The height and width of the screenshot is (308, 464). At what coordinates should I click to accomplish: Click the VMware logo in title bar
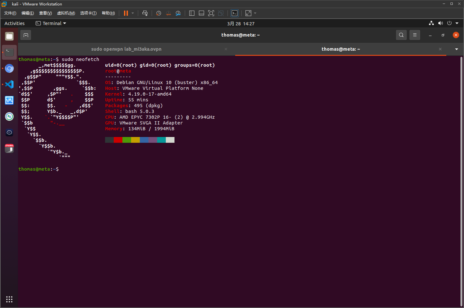point(4,4)
